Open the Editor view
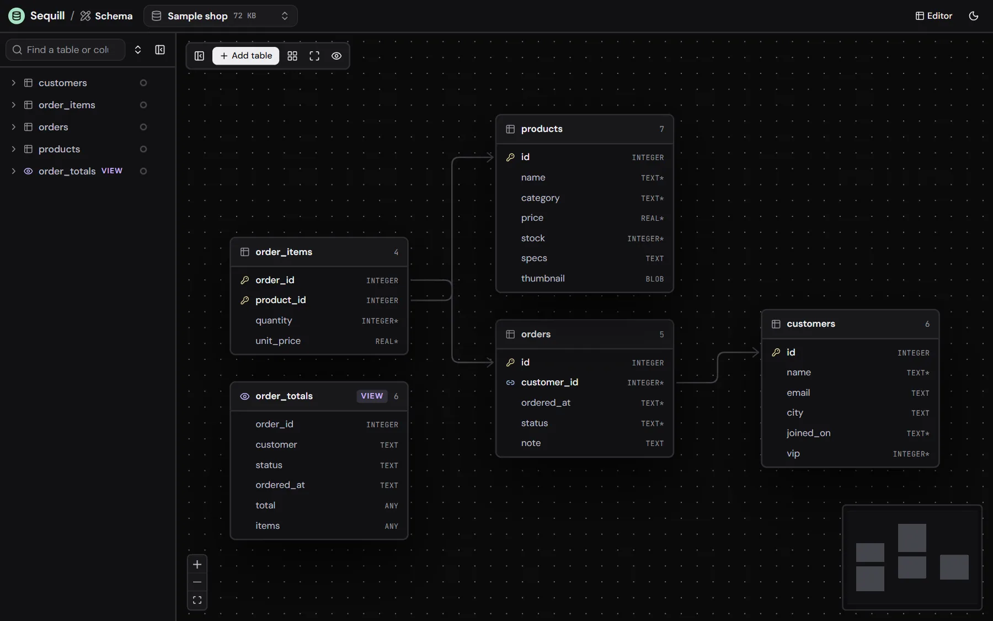Viewport: 993px width, 621px height. pos(934,16)
